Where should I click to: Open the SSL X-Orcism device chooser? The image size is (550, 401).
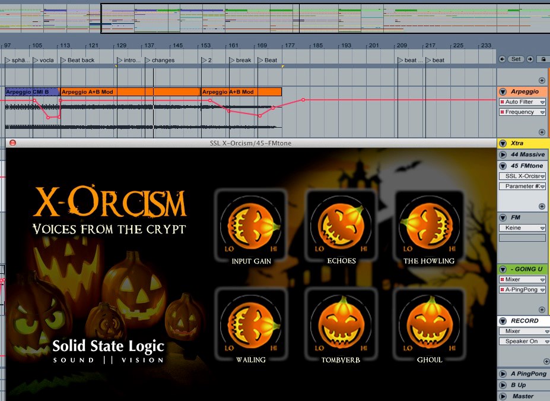(523, 176)
